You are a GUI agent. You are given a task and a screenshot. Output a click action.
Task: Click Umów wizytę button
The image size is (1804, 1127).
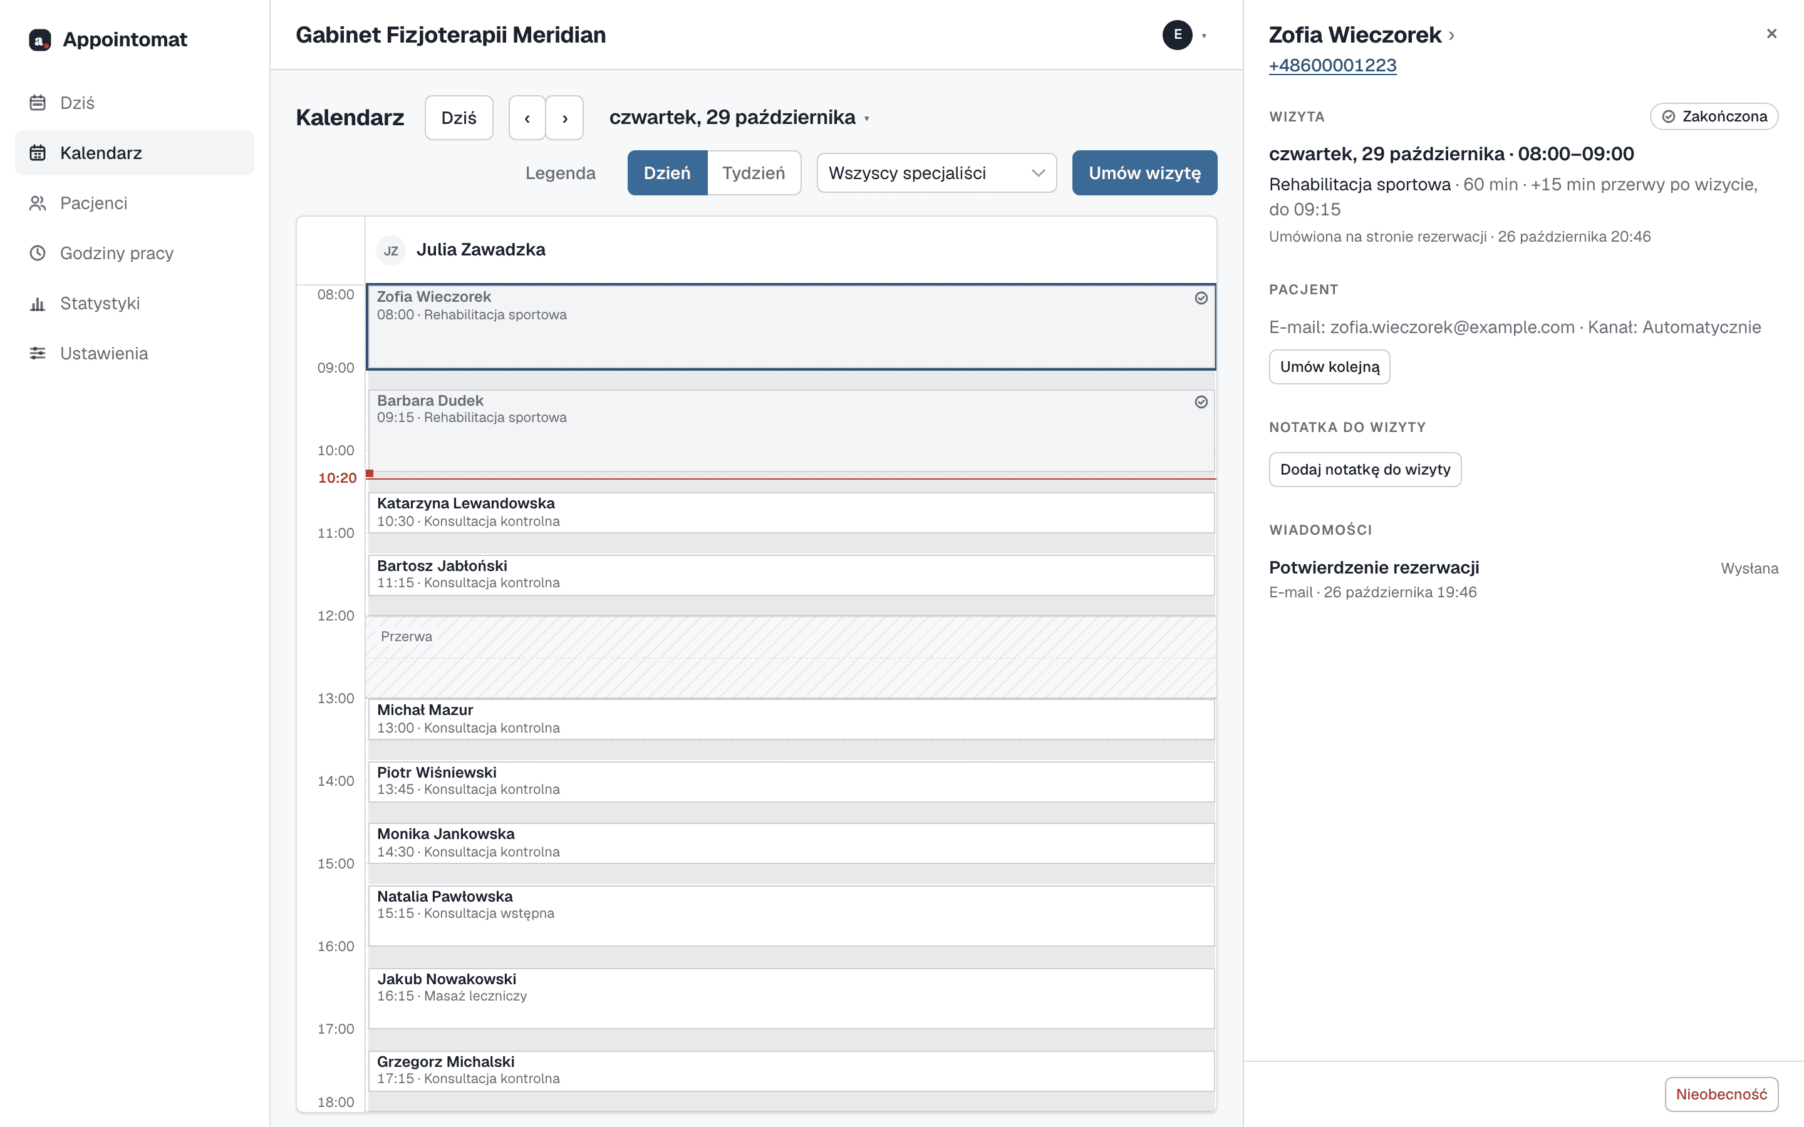pos(1144,173)
